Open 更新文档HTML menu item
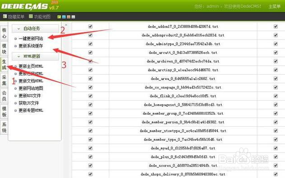285x178 pixels. pyautogui.click(x=31, y=81)
